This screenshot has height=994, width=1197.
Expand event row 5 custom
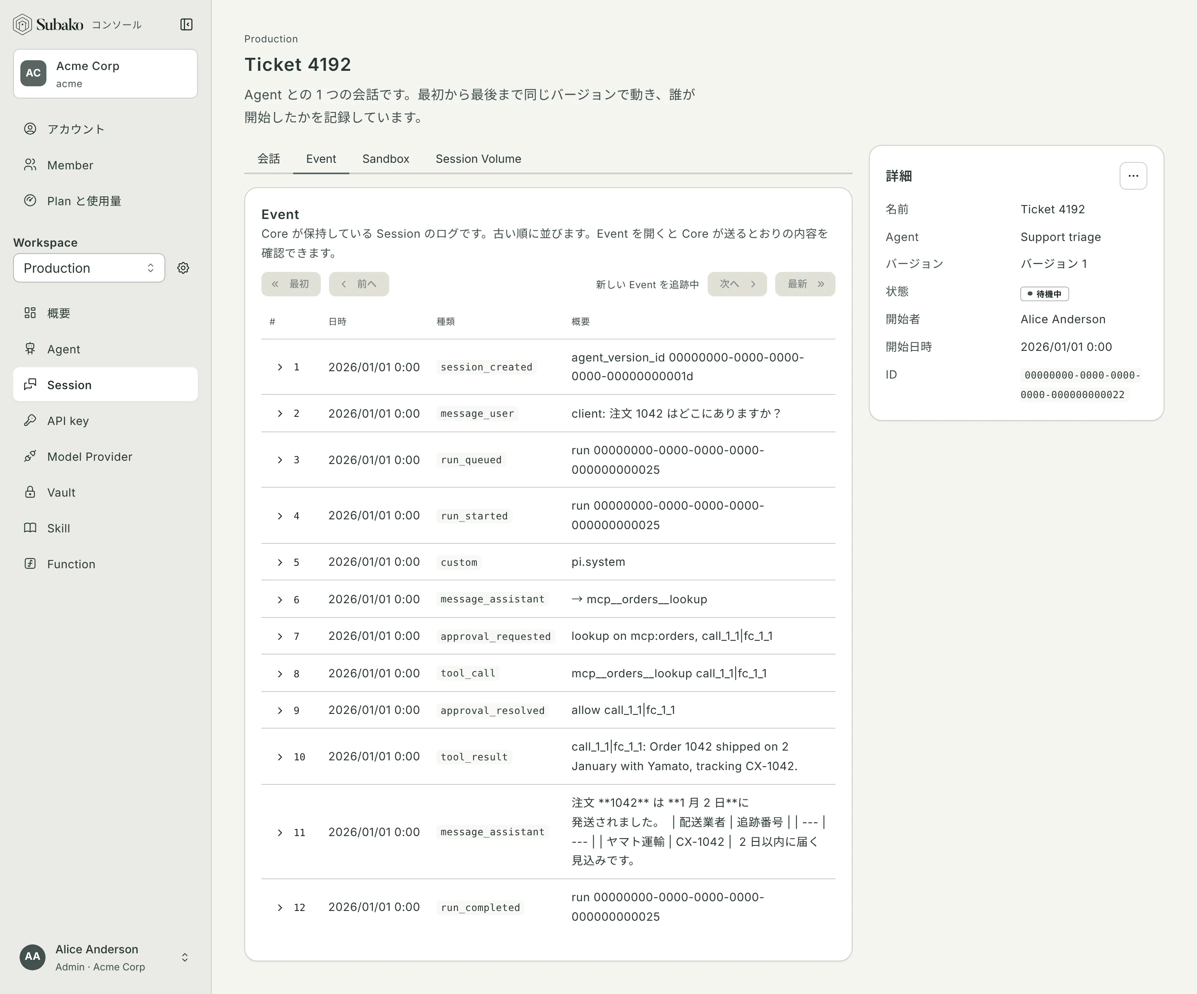pos(280,562)
